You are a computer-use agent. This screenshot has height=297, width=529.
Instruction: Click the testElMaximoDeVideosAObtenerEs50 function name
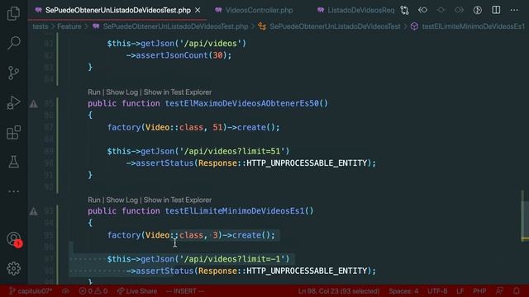241,103
